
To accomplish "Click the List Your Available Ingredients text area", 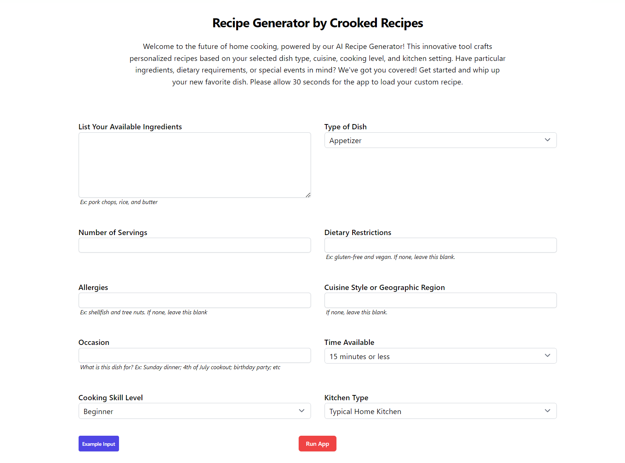I will click(195, 164).
